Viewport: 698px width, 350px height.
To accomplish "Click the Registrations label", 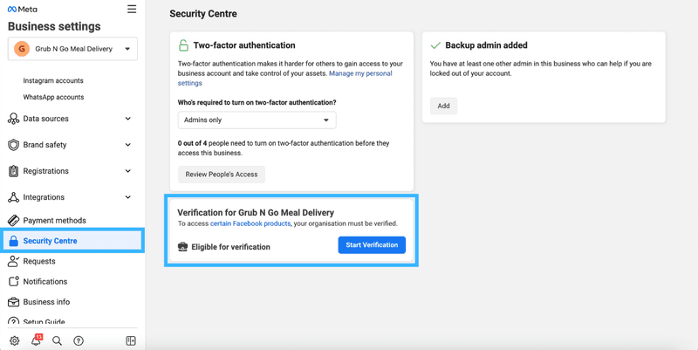I will pos(46,171).
